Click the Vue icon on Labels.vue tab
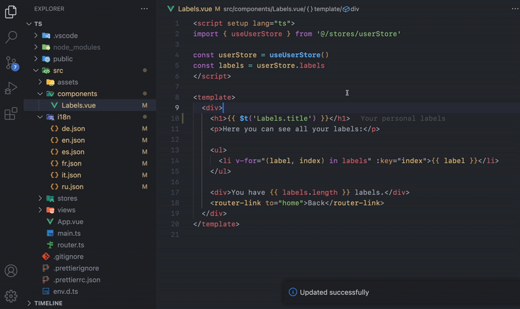The width and height of the screenshot is (520, 309). coord(171,9)
